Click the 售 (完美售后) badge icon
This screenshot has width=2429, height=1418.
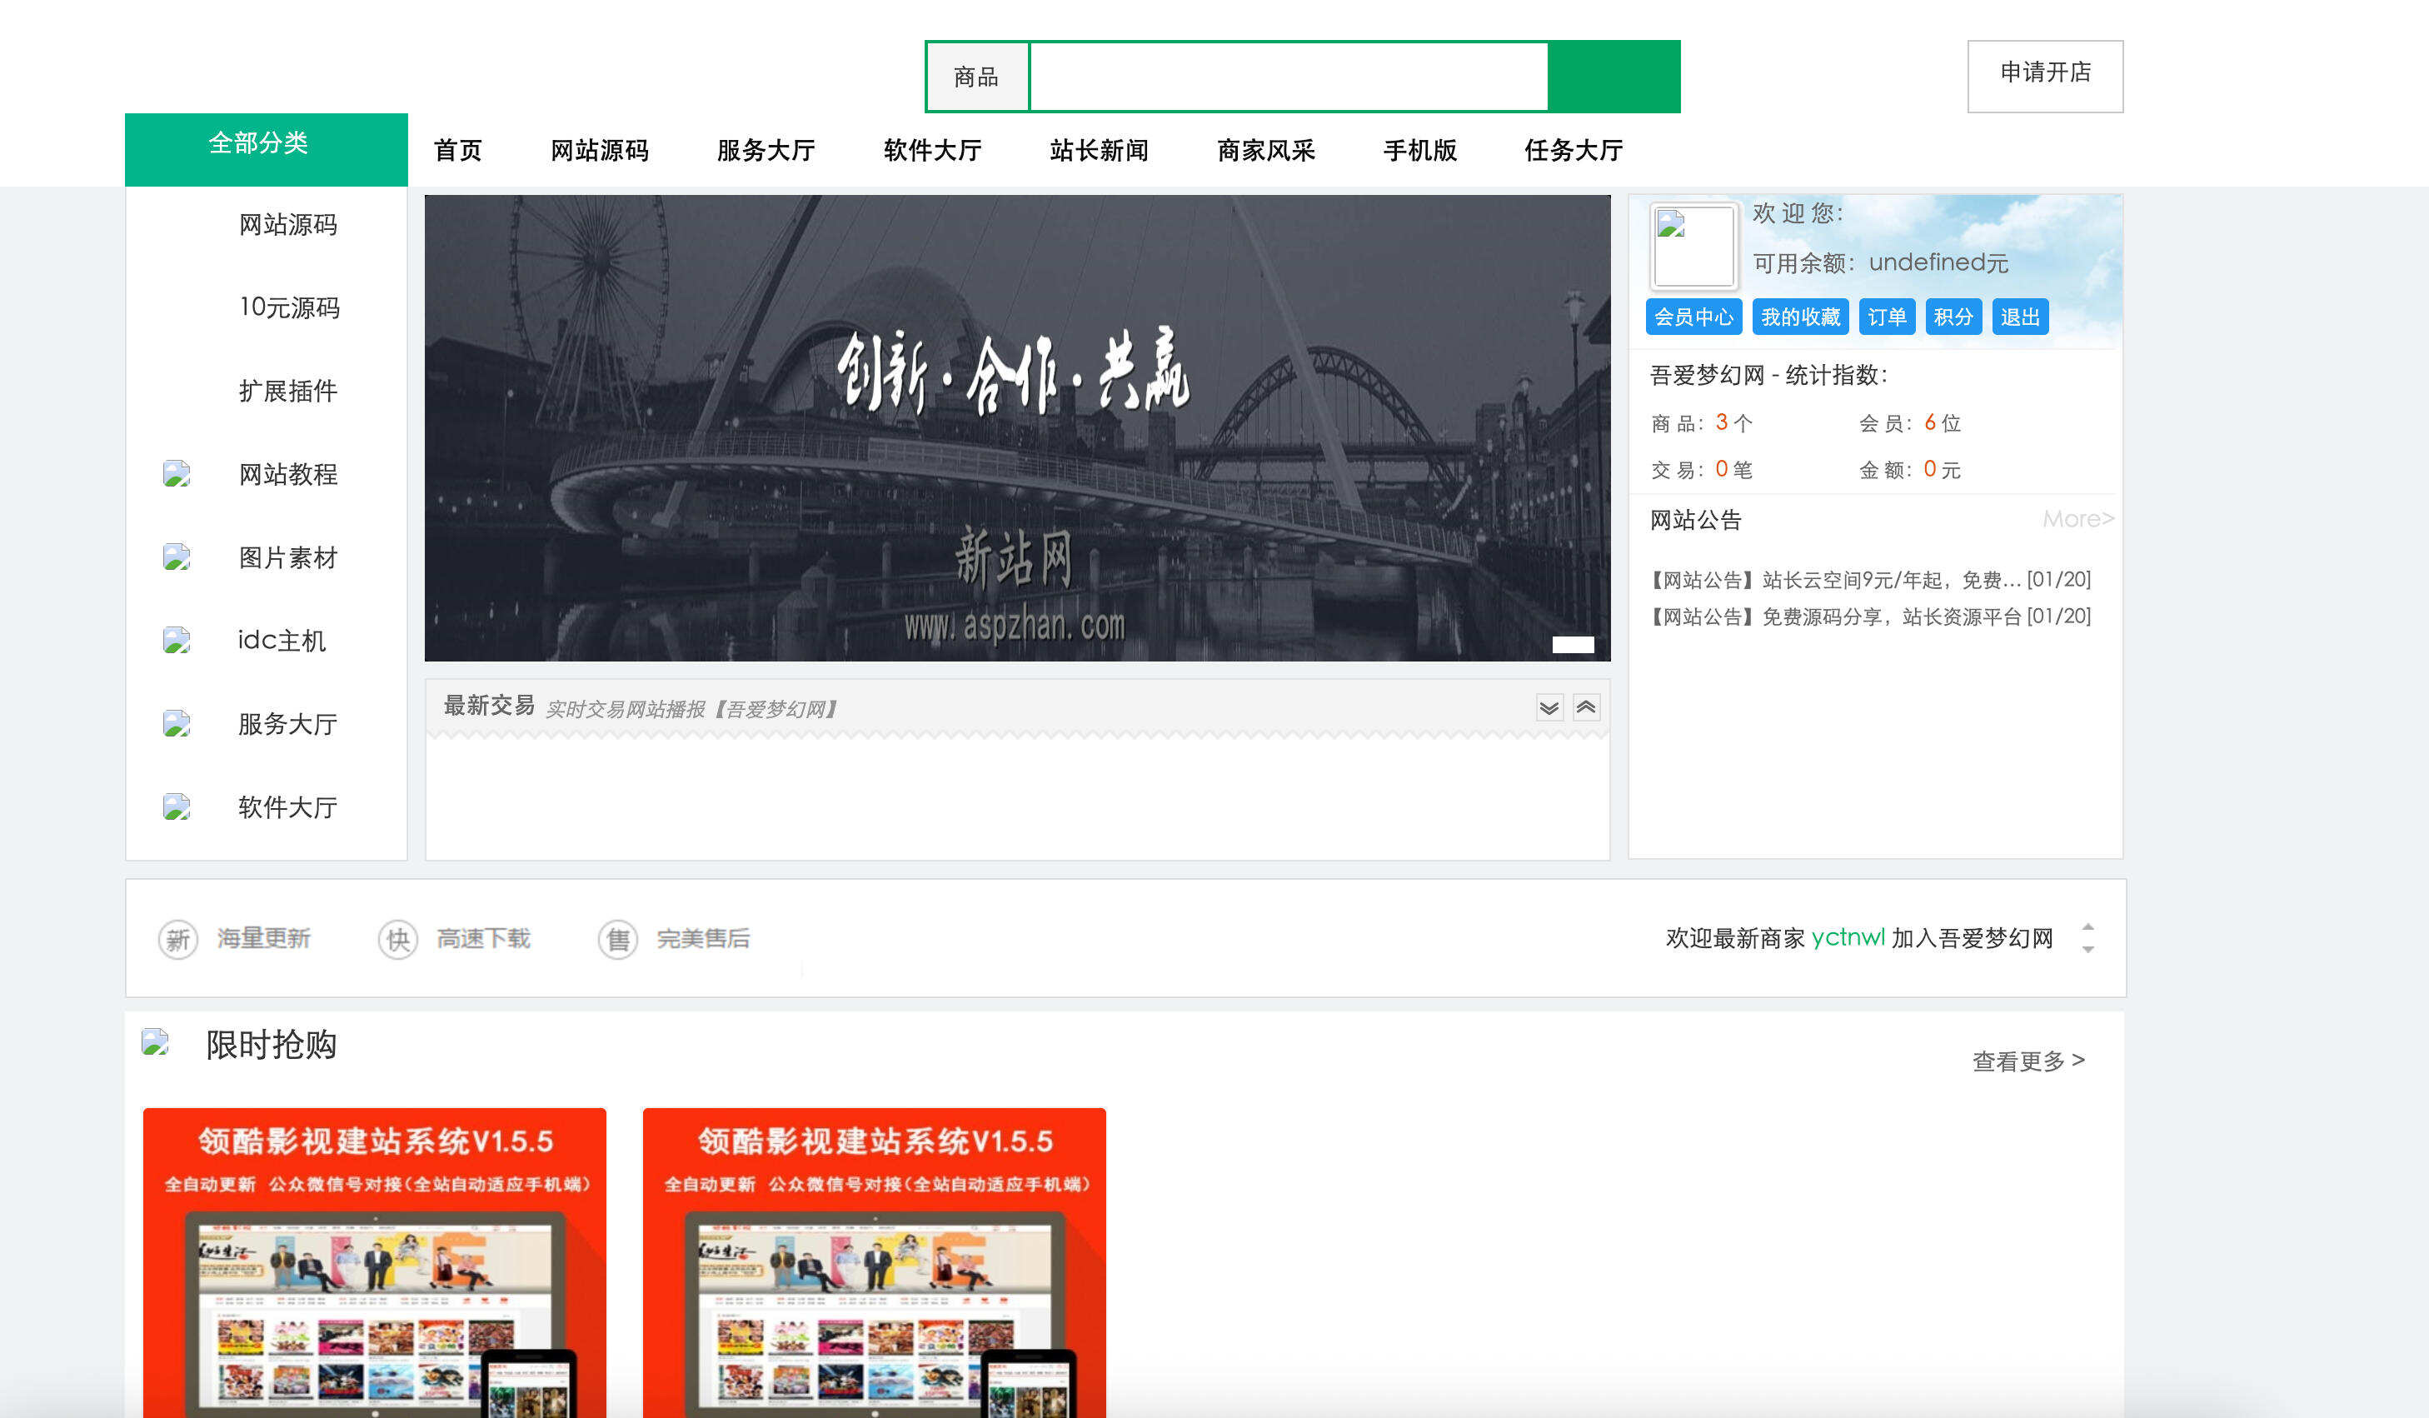(618, 938)
